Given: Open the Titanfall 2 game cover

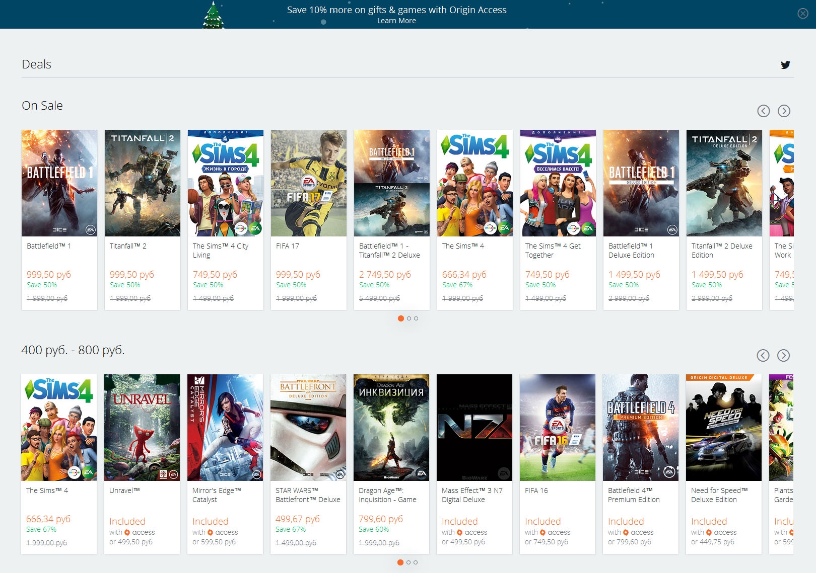Looking at the screenshot, I should [x=143, y=183].
